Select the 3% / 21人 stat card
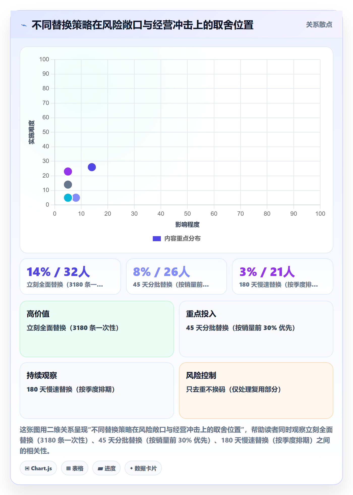The image size is (353, 495). (x=283, y=277)
